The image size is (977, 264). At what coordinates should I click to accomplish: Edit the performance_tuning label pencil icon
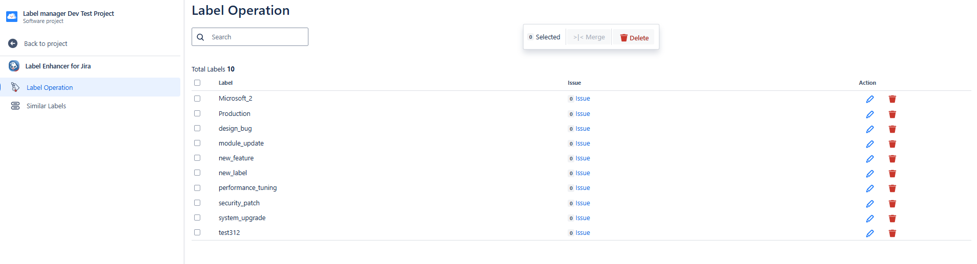pyautogui.click(x=870, y=188)
